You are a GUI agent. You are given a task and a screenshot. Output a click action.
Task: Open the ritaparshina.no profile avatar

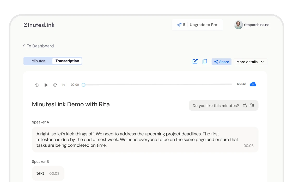pyautogui.click(x=238, y=25)
